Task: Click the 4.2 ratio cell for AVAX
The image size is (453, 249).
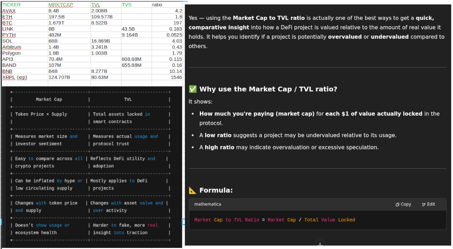Action: point(167,11)
